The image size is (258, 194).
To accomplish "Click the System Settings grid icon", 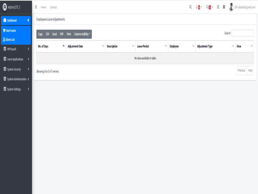I will 5,89.
